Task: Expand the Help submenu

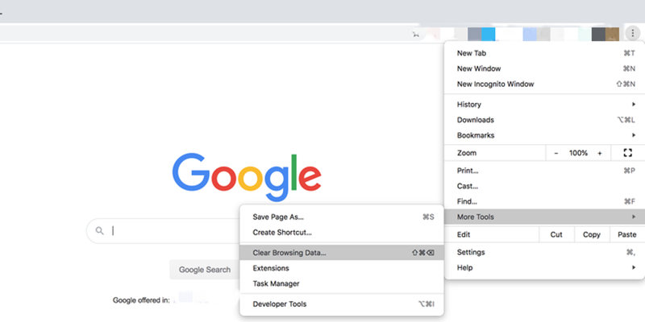Action: pyautogui.click(x=544, y=268)
